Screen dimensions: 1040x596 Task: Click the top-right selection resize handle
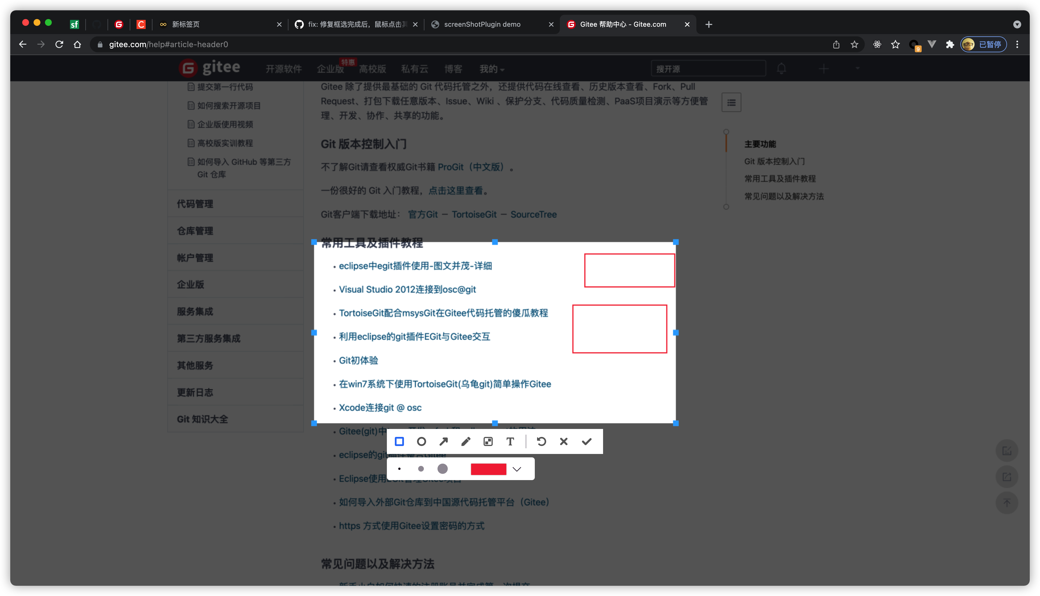[676, 242]
